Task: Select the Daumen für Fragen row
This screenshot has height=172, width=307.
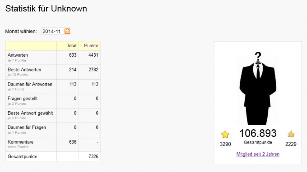Action: point(53,130)
